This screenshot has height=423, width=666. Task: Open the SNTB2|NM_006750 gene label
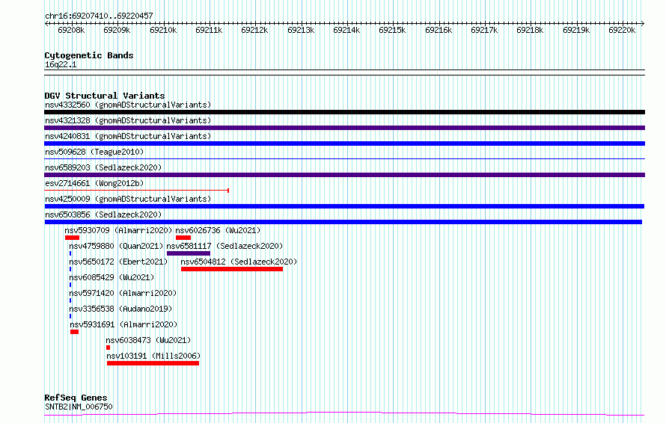79,407
